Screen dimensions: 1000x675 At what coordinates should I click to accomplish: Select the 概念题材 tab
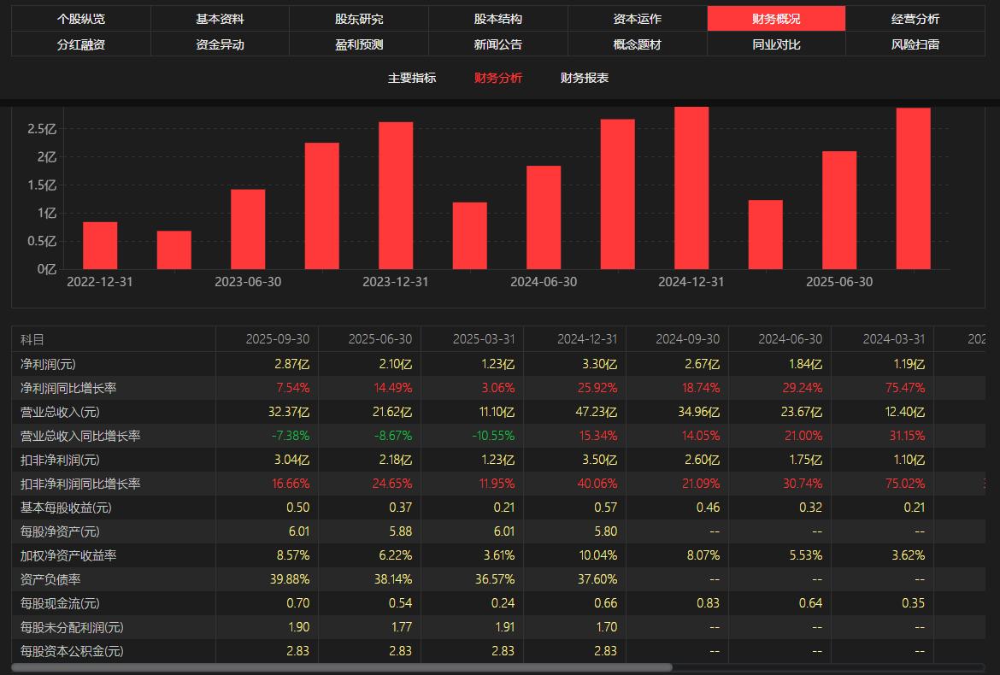637,44
